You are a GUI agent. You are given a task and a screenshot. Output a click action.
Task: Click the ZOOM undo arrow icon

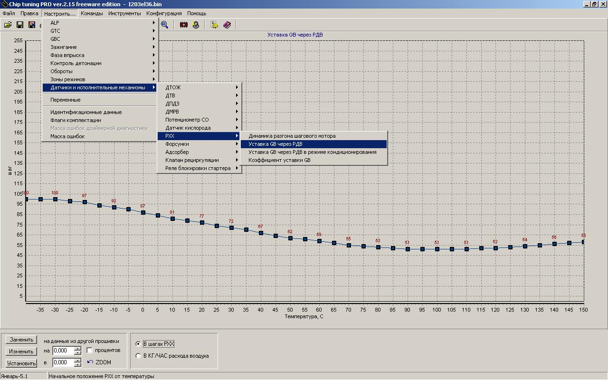pyautogui.click(x=90, y=362)
